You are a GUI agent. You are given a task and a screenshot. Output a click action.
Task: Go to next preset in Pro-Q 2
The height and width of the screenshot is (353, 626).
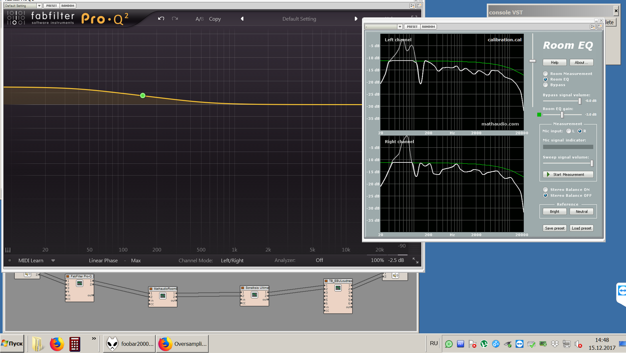[x=356, y=19]
